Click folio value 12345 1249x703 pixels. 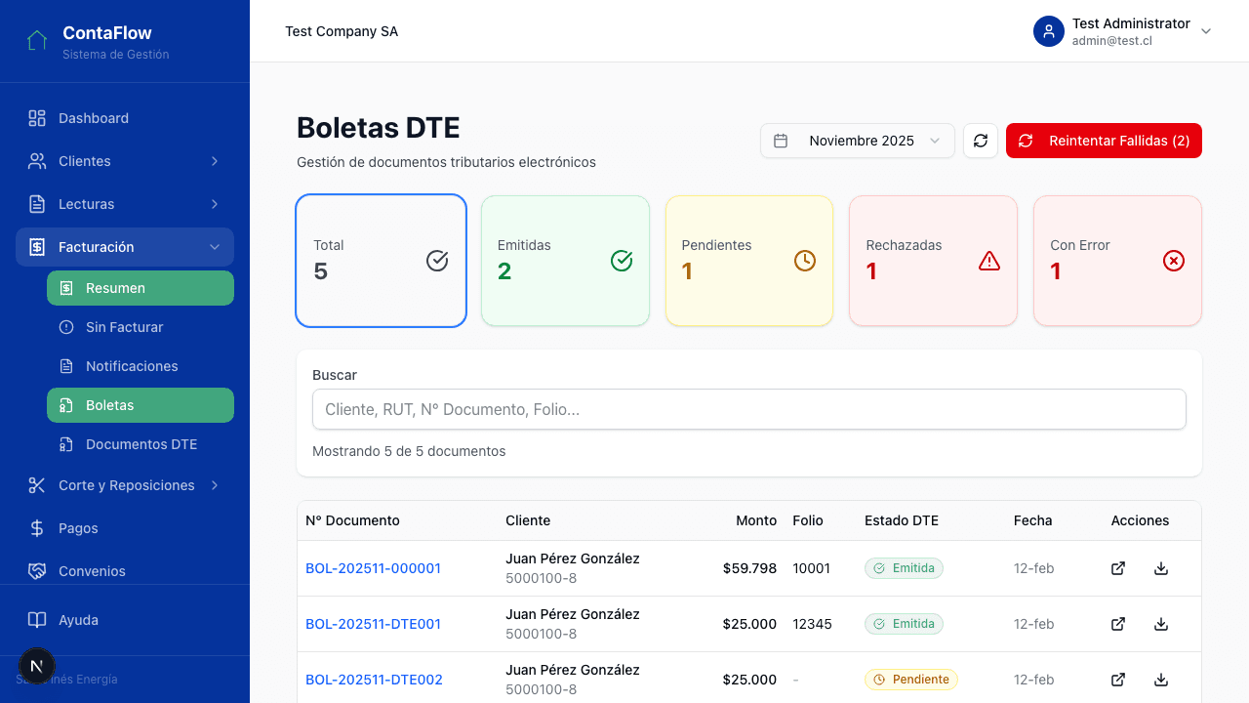coord(813,624)
